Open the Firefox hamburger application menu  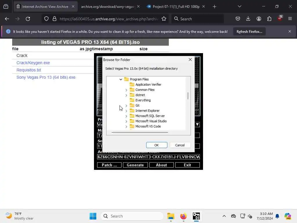click(290, 19)
